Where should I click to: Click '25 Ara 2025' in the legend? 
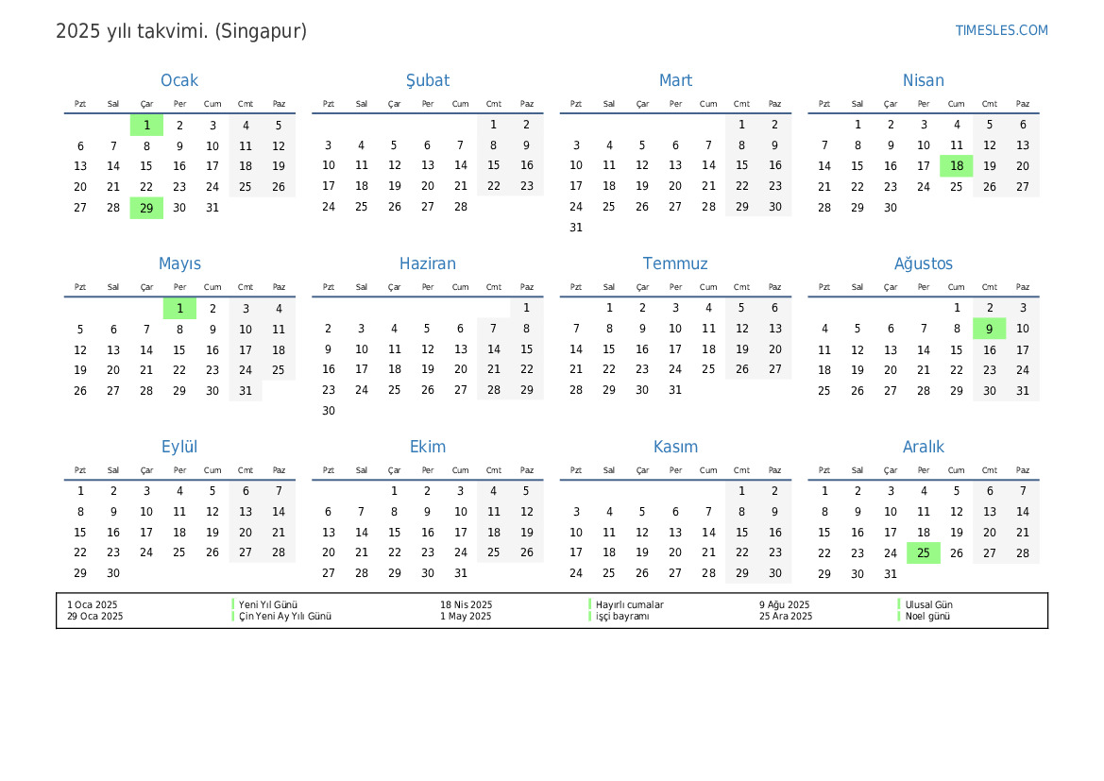click(786, 617)
